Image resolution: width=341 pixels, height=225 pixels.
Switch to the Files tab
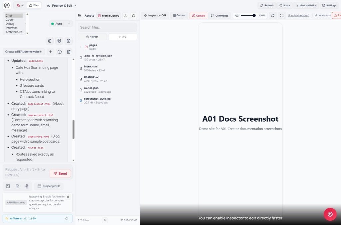[x=34, y=5]
